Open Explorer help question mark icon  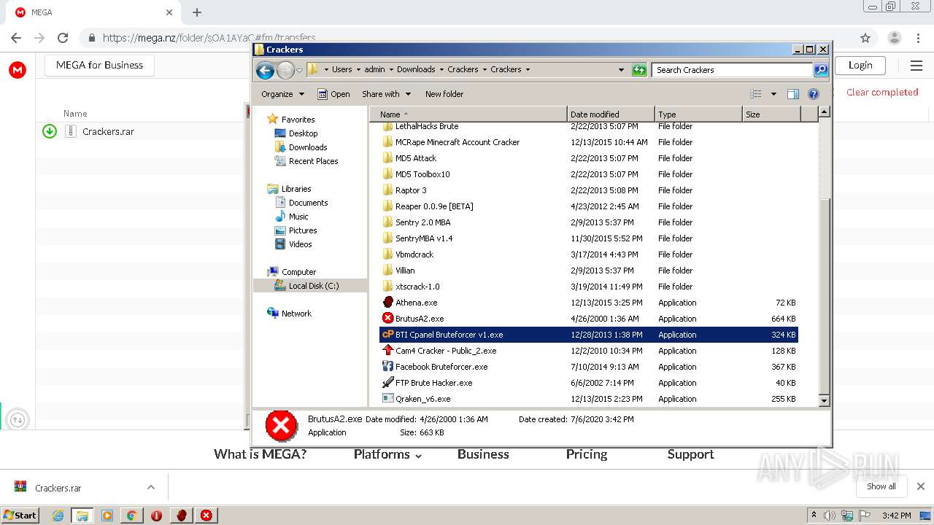tap(814, 94)
